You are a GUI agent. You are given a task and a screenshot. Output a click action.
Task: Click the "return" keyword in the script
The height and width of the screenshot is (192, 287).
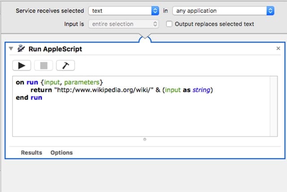click(40, 90)
